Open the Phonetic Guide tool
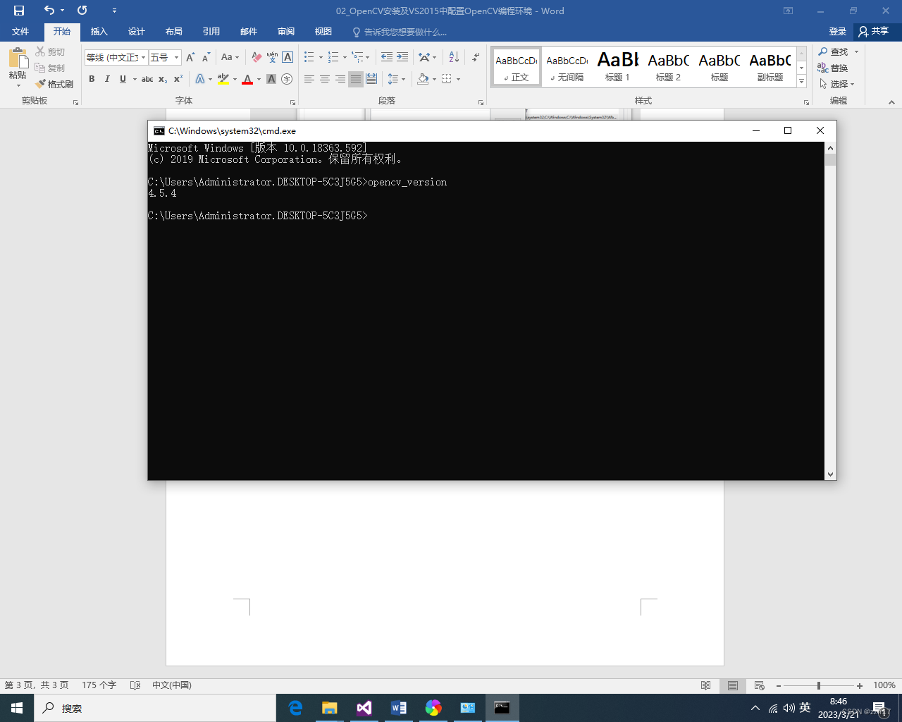The height and width of the screenshot is (722, 902). click(x=272, y=57)
